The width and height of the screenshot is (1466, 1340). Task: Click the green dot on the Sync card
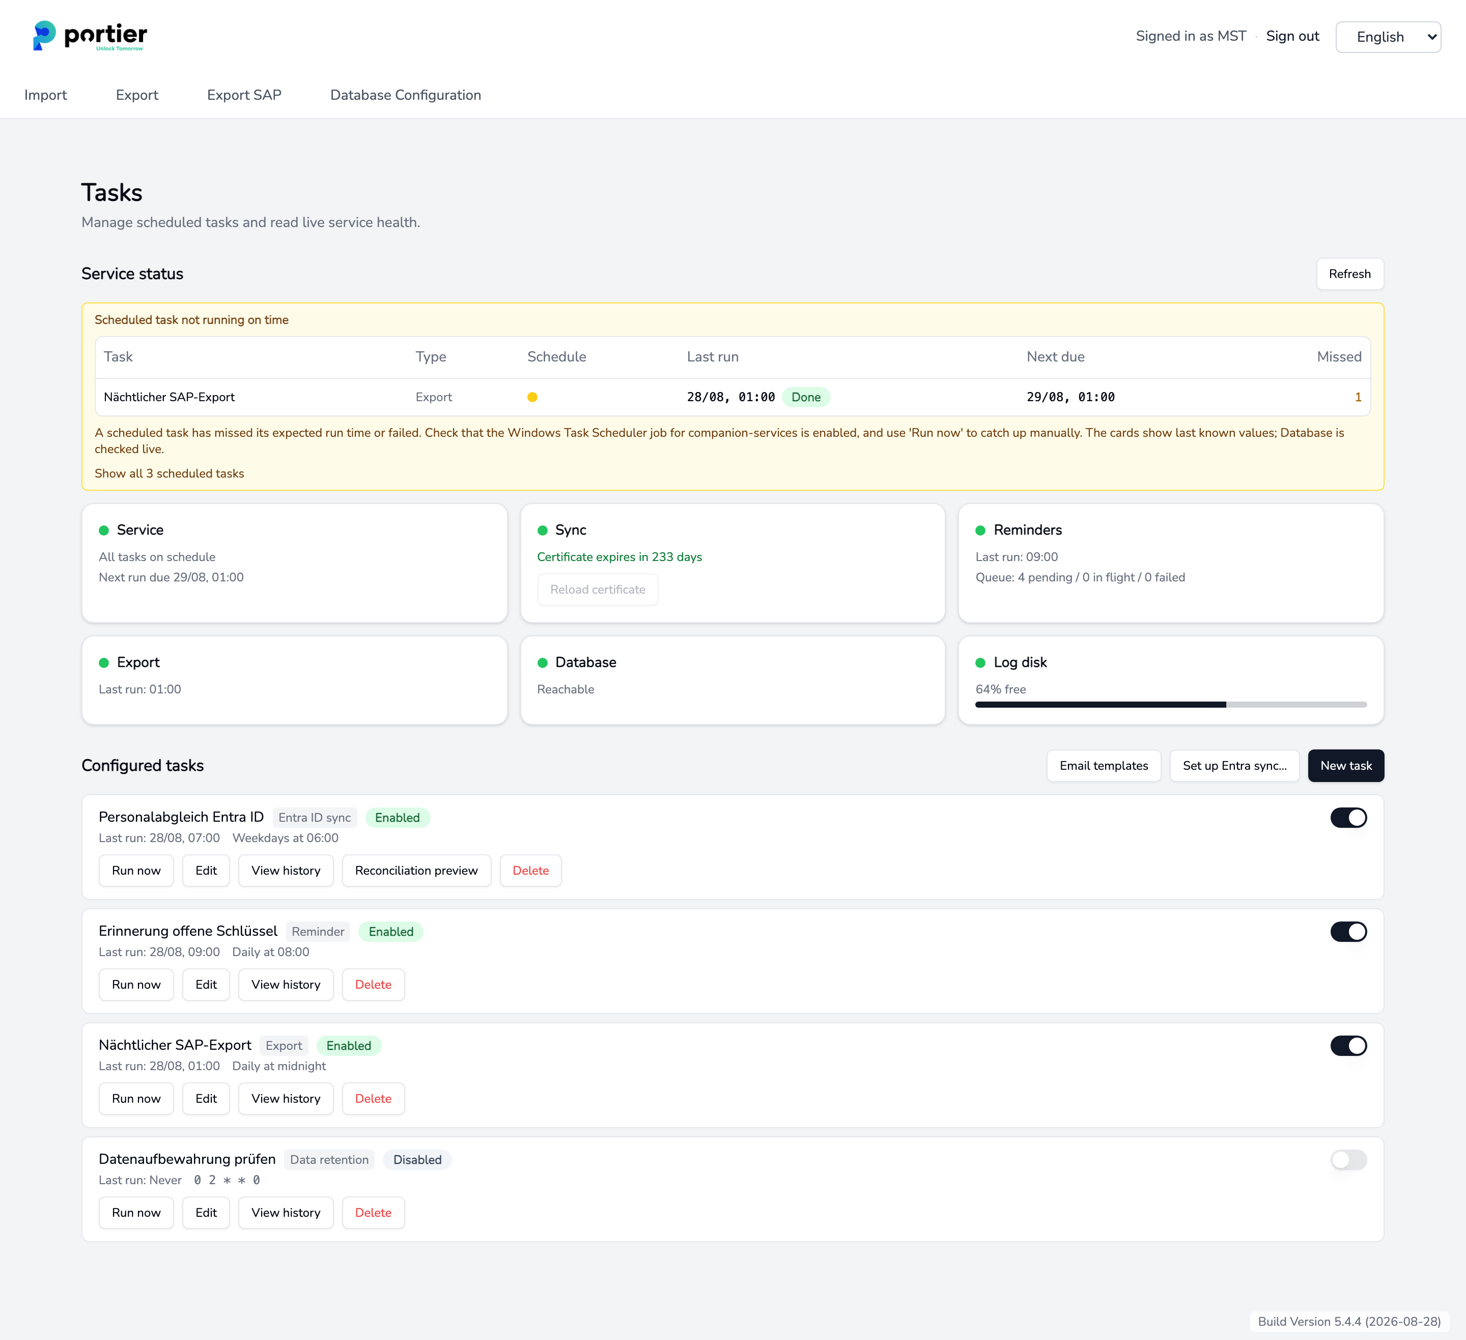543,531
